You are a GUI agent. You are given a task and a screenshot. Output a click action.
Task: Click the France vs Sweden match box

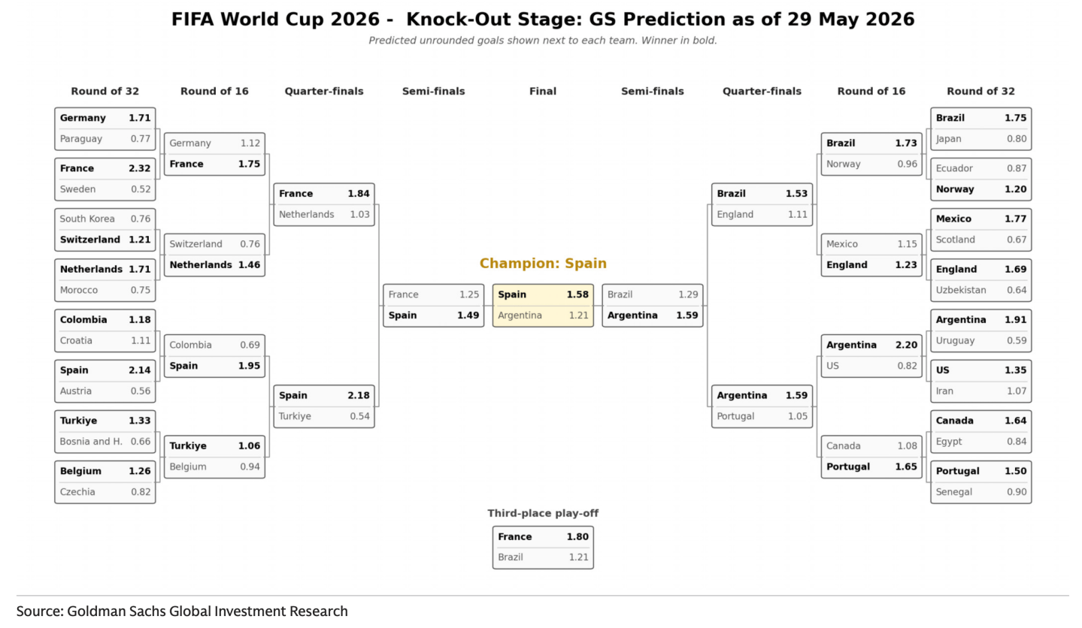pos(105,179)
